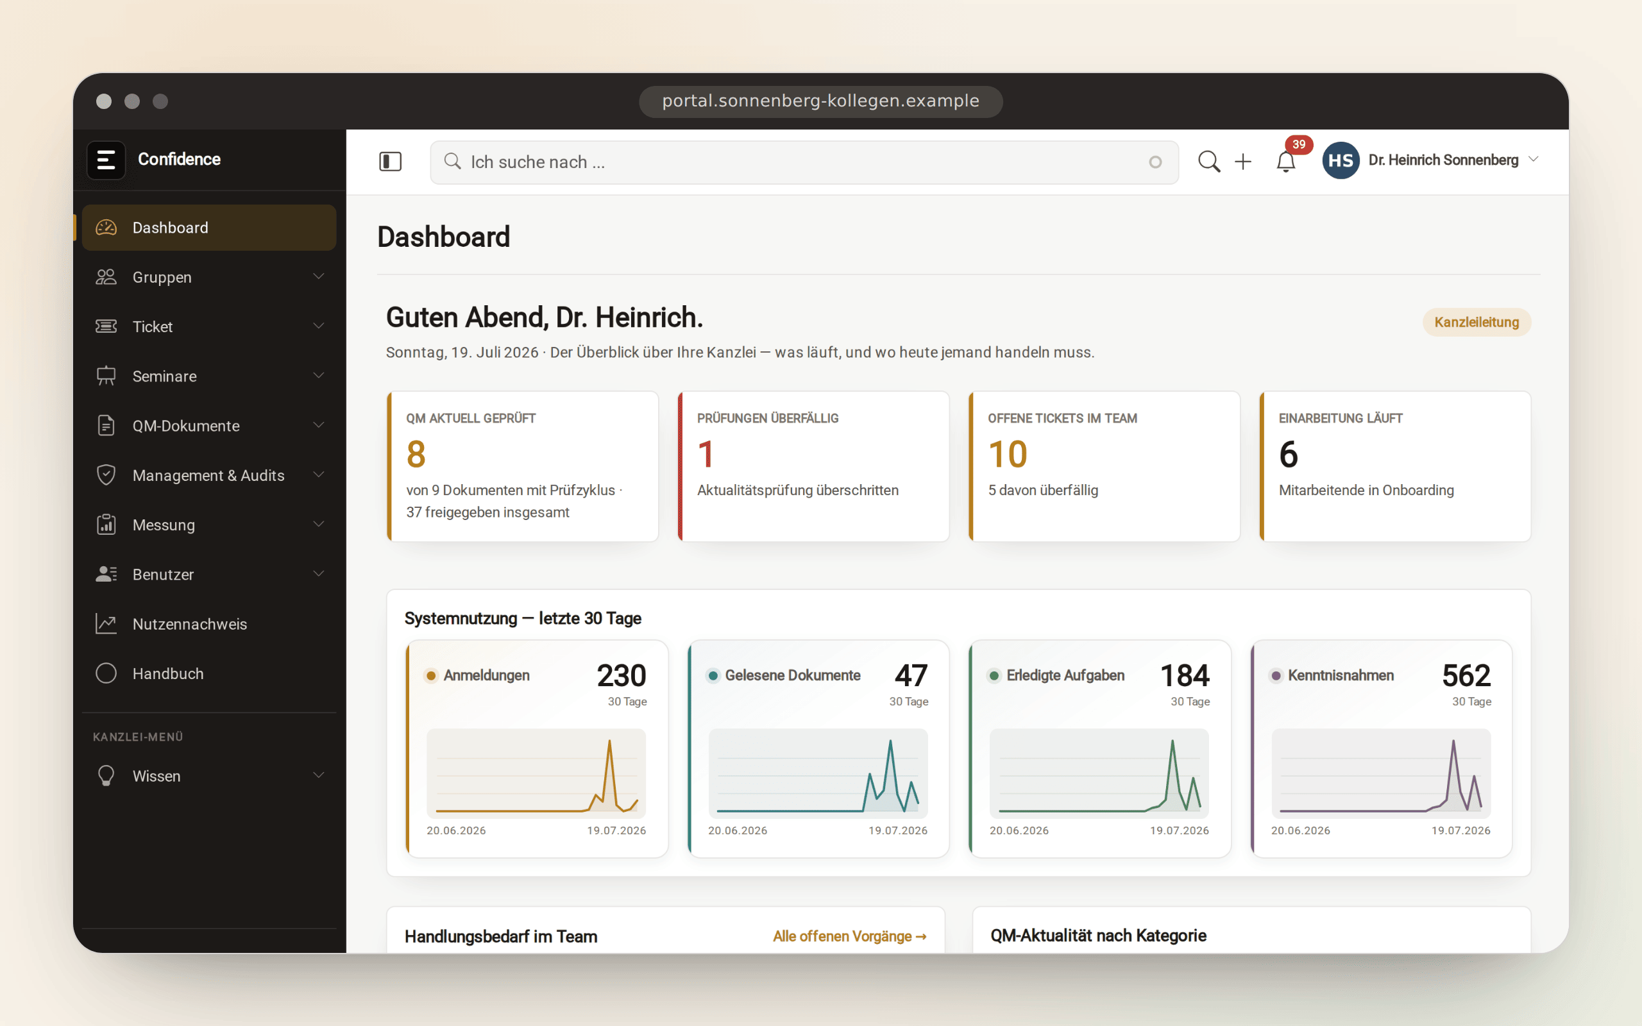Screen dimensions: 1642x1026
Task: Click the Messung clipboard chart icon
Action: click(x=106, y=525)
